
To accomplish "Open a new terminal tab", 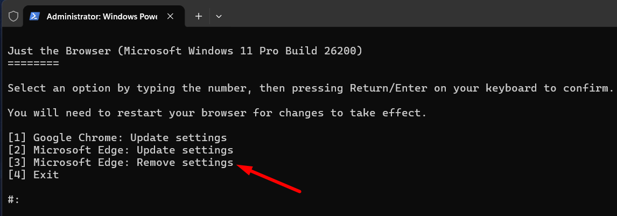I will pos(199,16).
